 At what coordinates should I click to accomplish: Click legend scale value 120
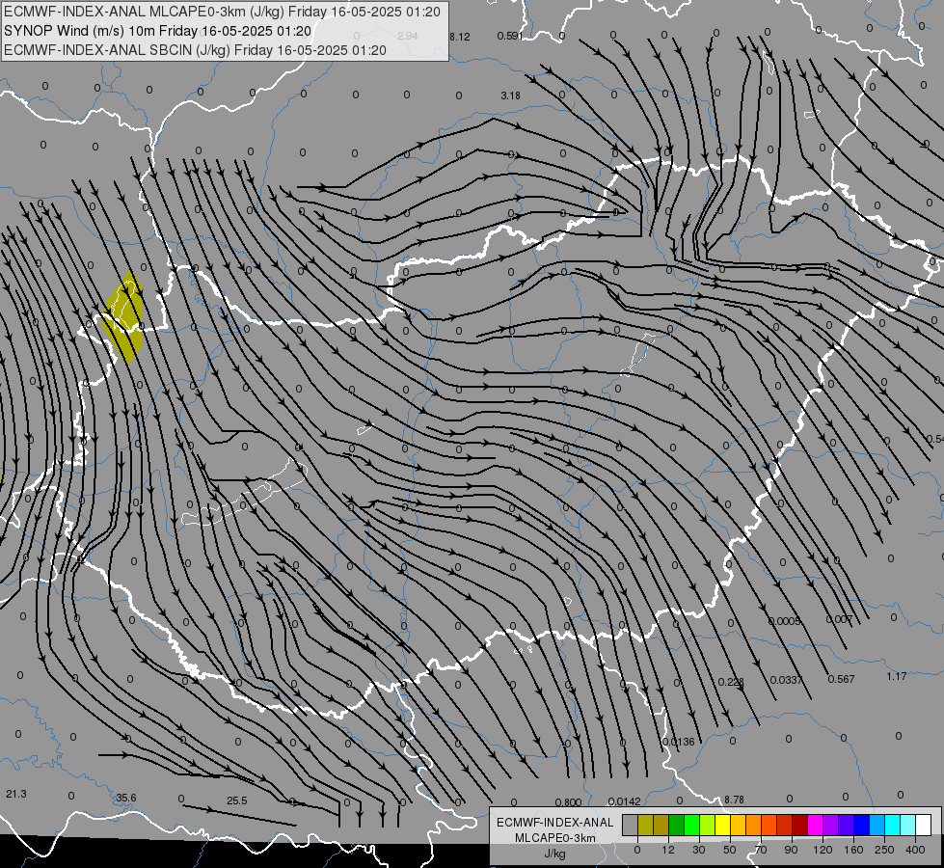[x=823, y=850]
